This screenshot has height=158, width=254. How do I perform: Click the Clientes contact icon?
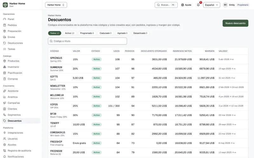point(4,109)
